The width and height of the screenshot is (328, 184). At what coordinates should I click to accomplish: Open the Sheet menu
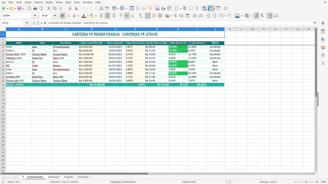pyautogui.click(x=59, y=2)
